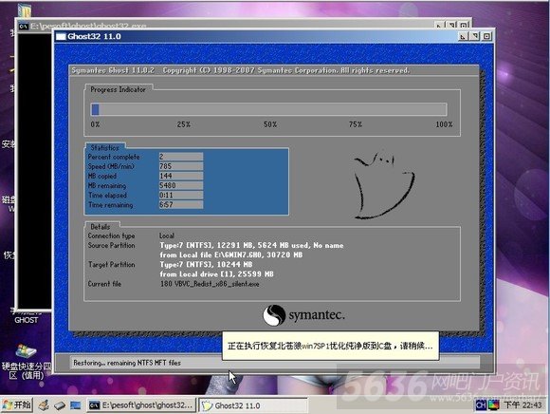Click the 75% progress marker label
The width and height of the screenshot is (550, 414).
coord(356,124)
